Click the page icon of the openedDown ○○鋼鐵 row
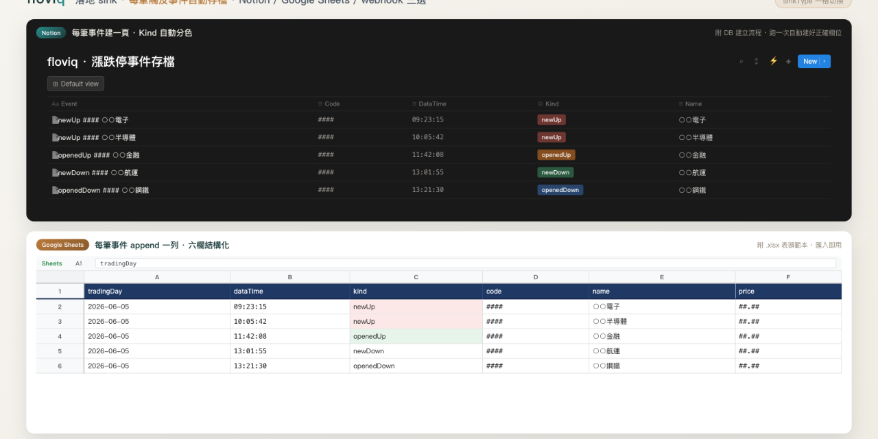878x439 pixels. click(x=55, y=190)
